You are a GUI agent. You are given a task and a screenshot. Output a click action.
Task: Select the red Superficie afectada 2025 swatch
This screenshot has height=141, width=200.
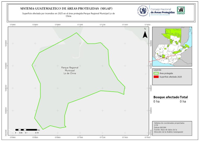[x=156, y=77]
